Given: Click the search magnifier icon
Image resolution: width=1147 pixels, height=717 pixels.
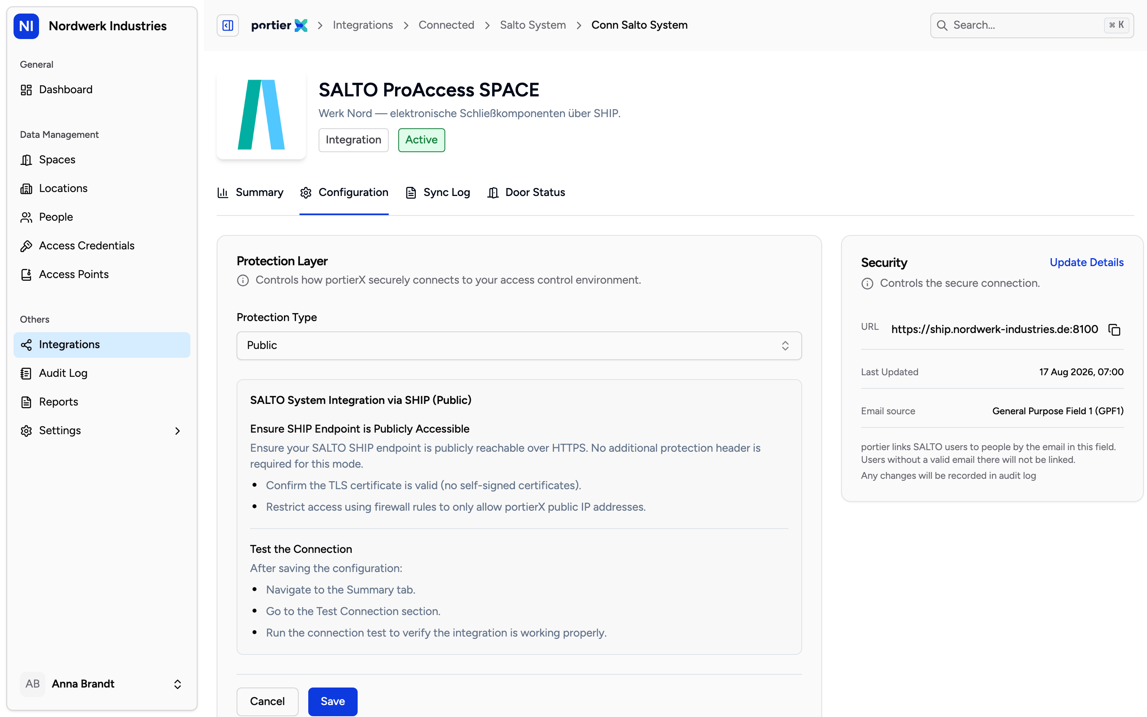Looking at the screenshot, I should tap(942, 25).
